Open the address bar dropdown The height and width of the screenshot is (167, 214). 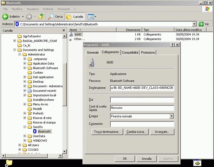coord(194,24)
